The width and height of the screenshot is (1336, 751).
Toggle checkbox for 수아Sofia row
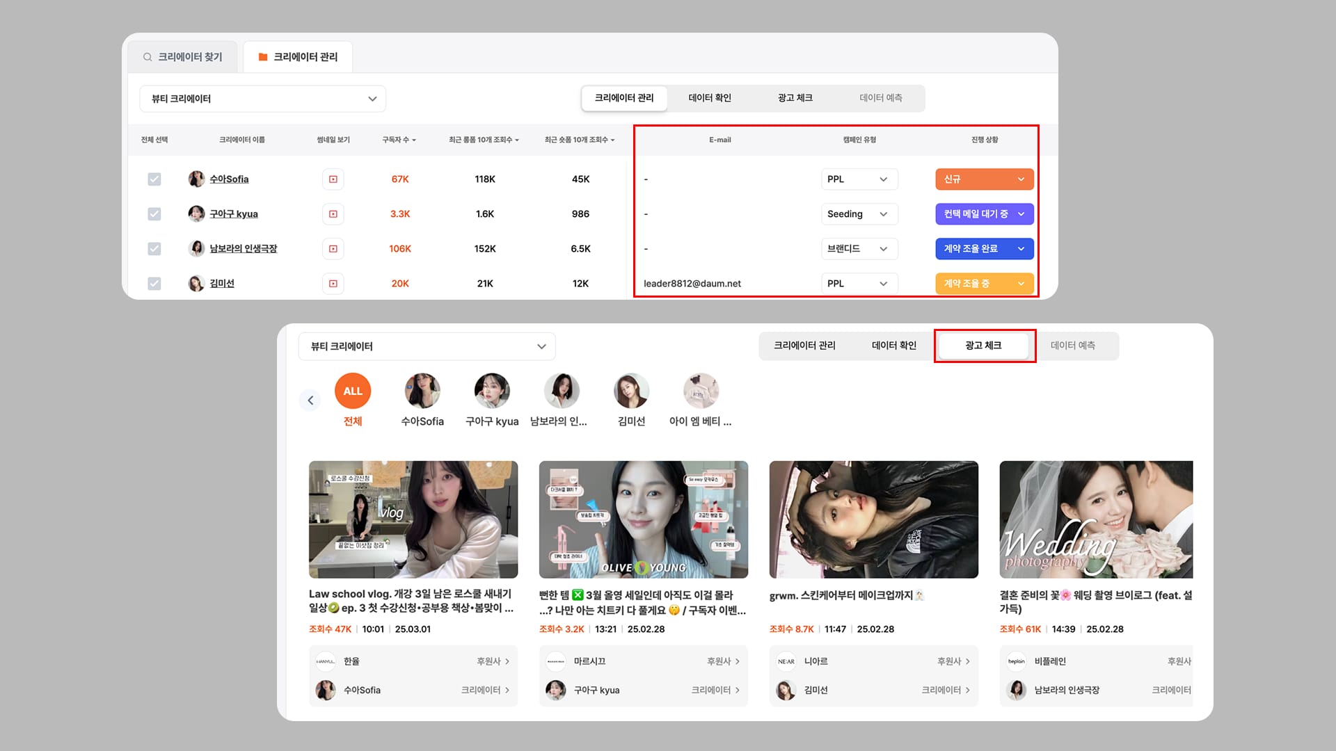tap(154, 179)
